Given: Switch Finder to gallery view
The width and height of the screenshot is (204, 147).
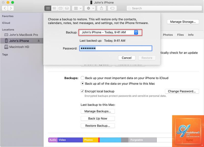Looking at the screenshot, I should click(67, 8).
